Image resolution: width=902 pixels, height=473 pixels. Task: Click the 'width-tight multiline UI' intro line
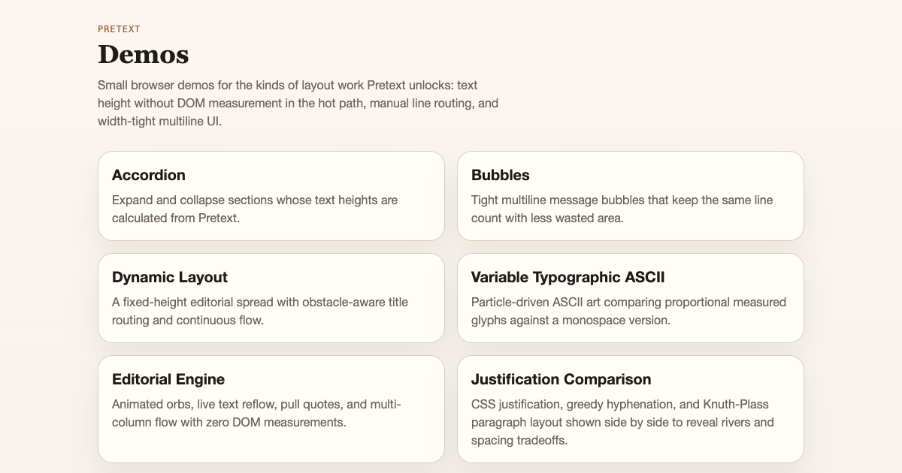tap(159, 121)
